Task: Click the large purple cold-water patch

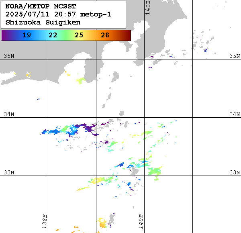Action: [89, 128]
